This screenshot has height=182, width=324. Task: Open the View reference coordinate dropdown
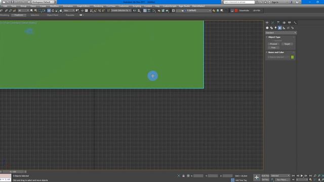[x=69, y=10]
